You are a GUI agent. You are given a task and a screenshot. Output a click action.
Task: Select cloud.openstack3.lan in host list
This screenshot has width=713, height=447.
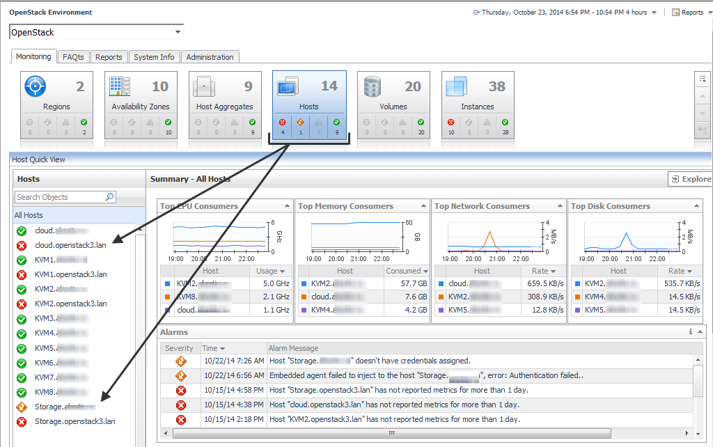pos(70,245)
